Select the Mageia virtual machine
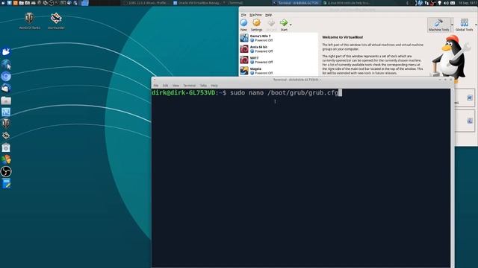Screen dimensions: 478x268 click(279, 71)
